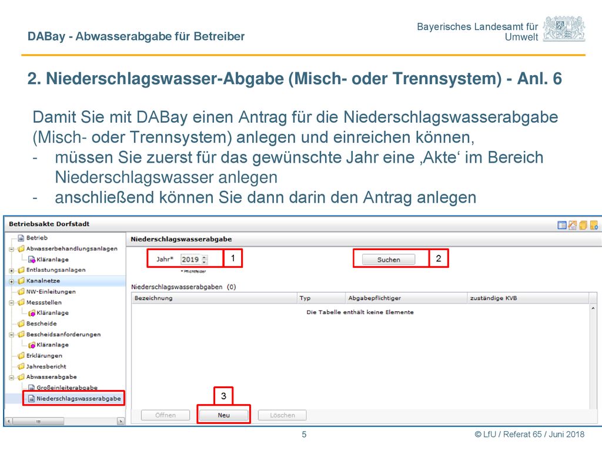Image resolution: width=602 pixels, height=451 pixels.
Task: Click the tree's scroll left arrow
Action: click(x=9, y=421)
